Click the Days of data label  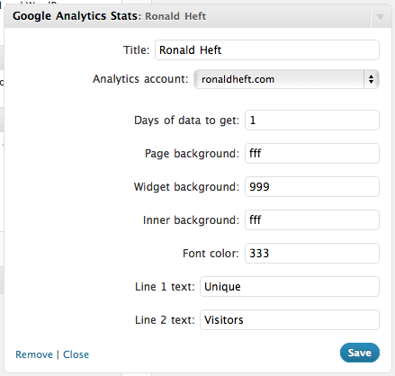(x=186, y=121)
